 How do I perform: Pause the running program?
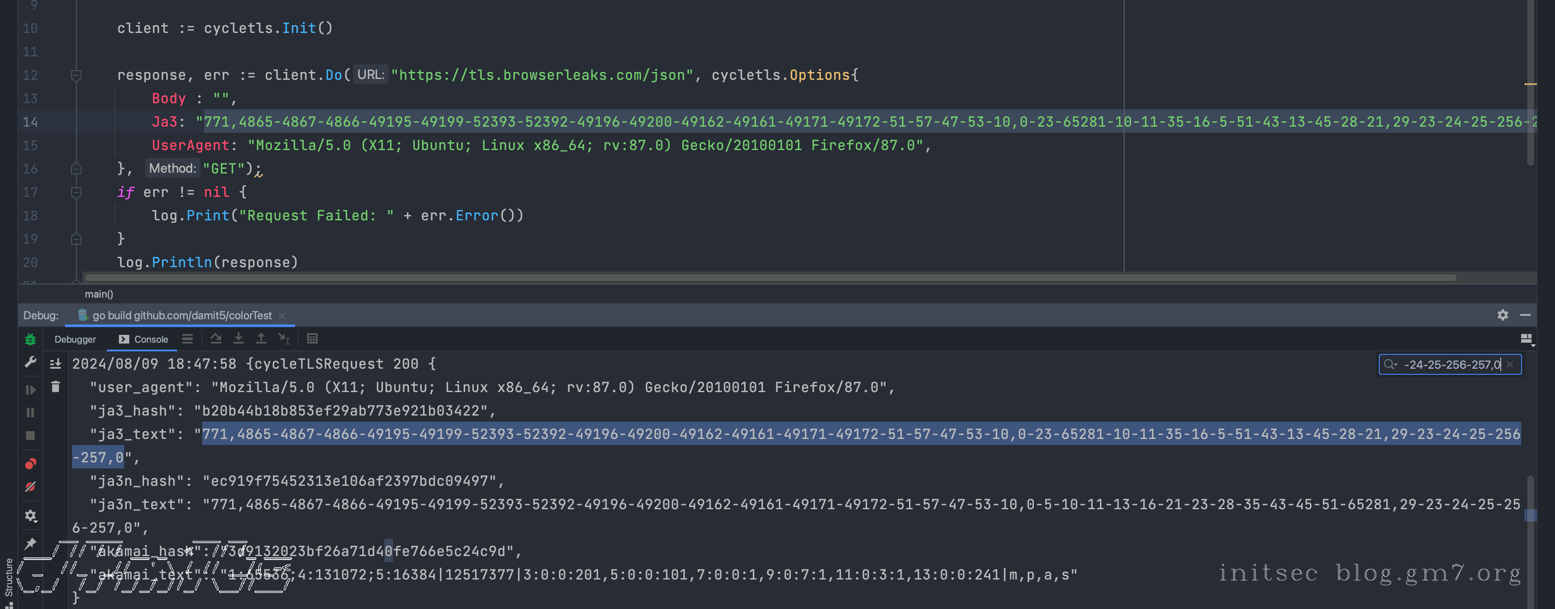30,413
